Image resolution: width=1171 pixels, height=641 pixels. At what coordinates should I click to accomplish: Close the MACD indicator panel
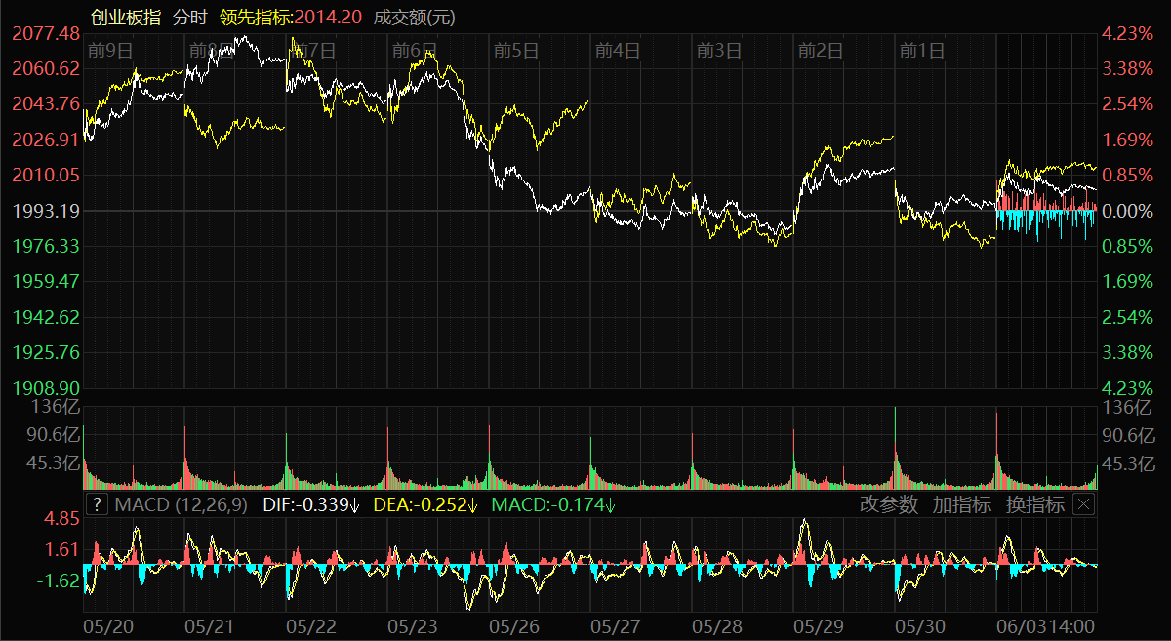[1083, 504]
